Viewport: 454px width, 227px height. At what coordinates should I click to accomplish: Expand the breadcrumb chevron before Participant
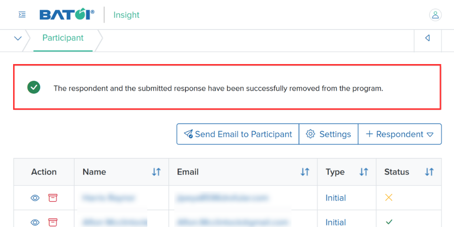(18, 38)
